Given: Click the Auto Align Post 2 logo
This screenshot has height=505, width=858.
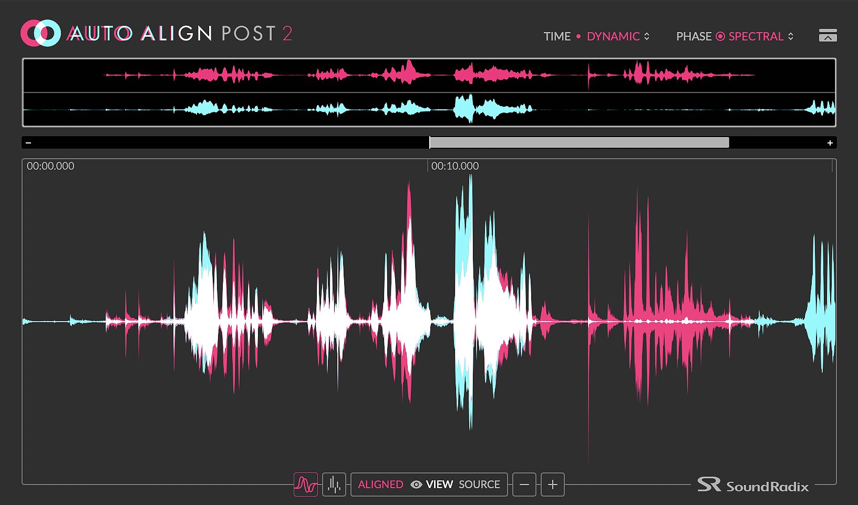Looking at the screenshot, I should pos(157,33).
